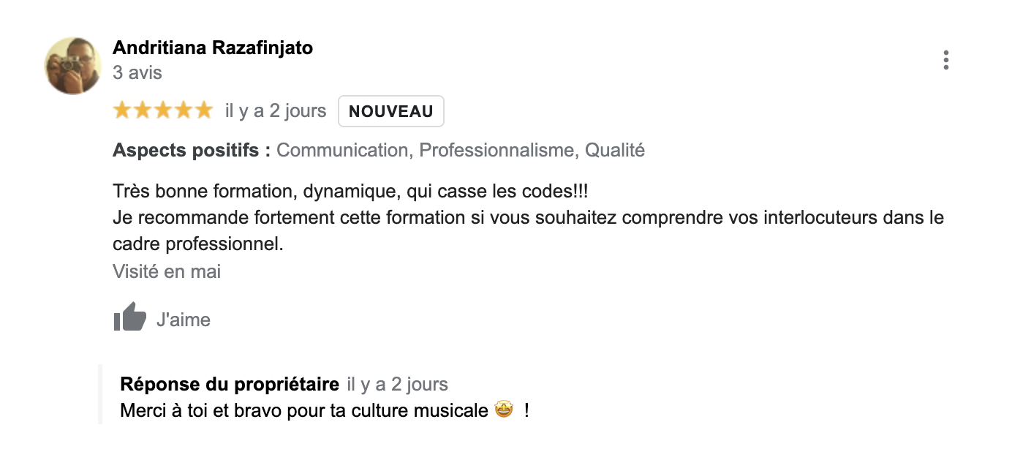Click the first rating star

click(121, 111)
